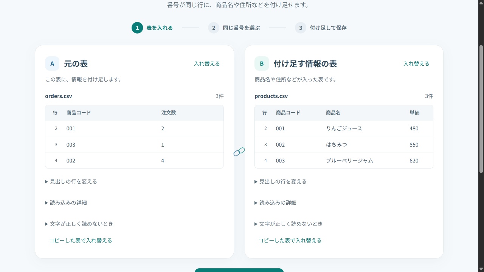
Task: Click 商品名 column header
Action: tap(334, 113)
